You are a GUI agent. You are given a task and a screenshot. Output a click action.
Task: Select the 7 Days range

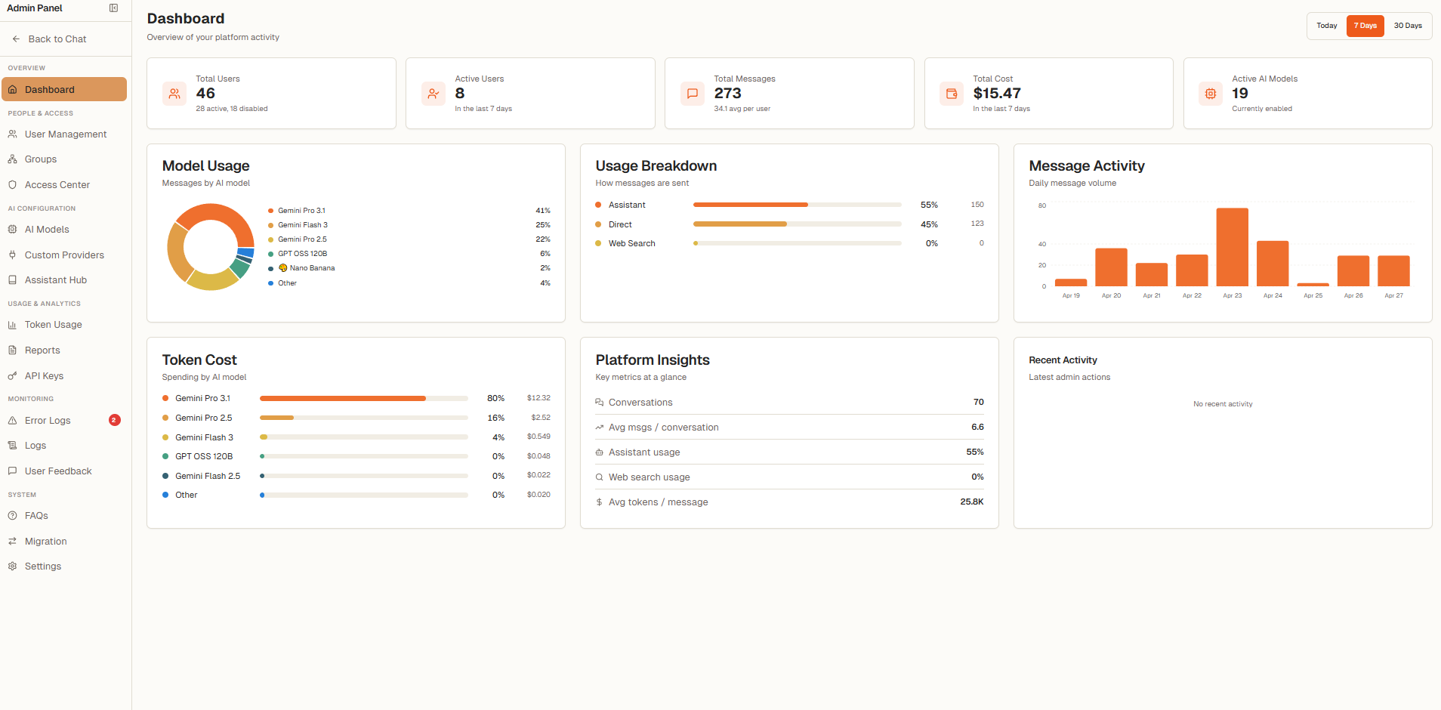pos(1365,26)
